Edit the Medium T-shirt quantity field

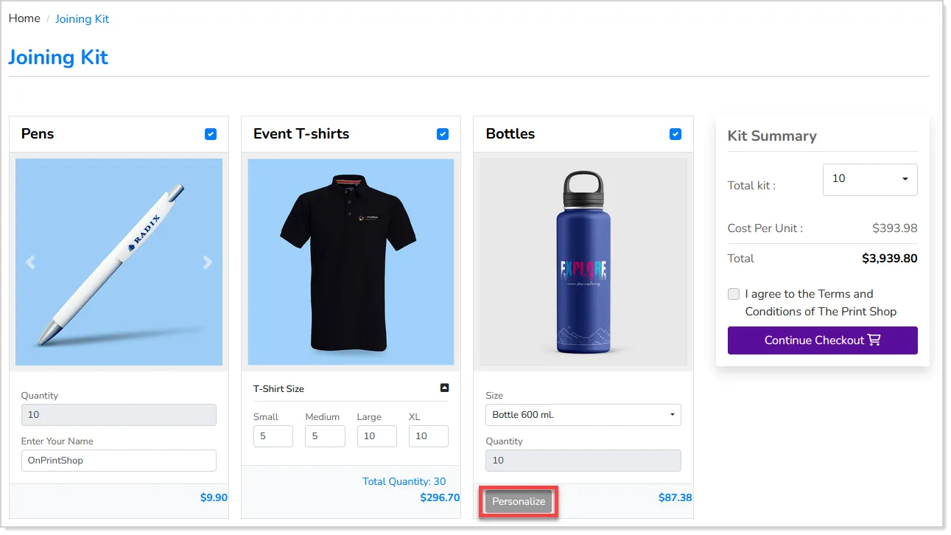pyautogui.click(x=325, y=436)
